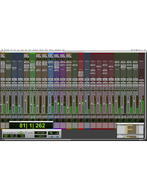Click the volume icon in the menu bar

pyautogui.click(x=140, y=50)
